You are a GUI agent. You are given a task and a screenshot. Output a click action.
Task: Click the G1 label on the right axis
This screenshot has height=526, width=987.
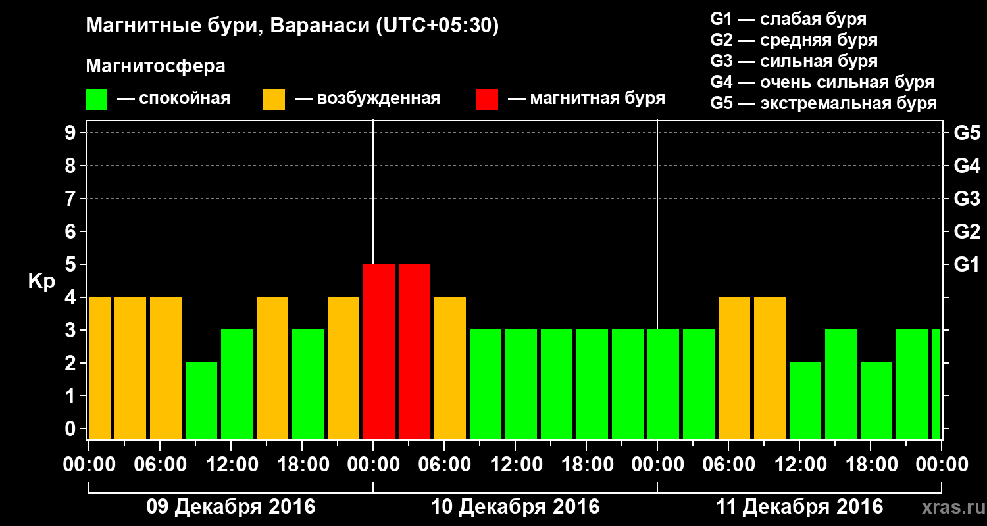[967, 264]
